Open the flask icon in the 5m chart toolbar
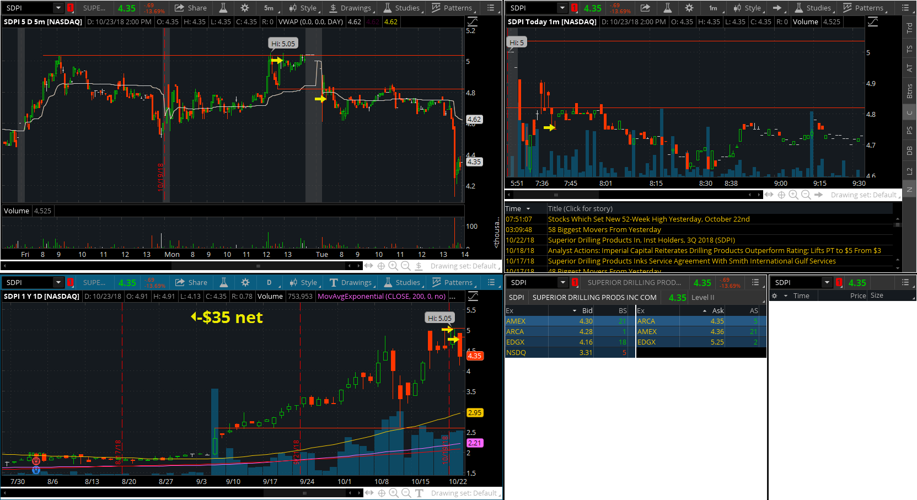Screen dimensions: 917x500 223,8
